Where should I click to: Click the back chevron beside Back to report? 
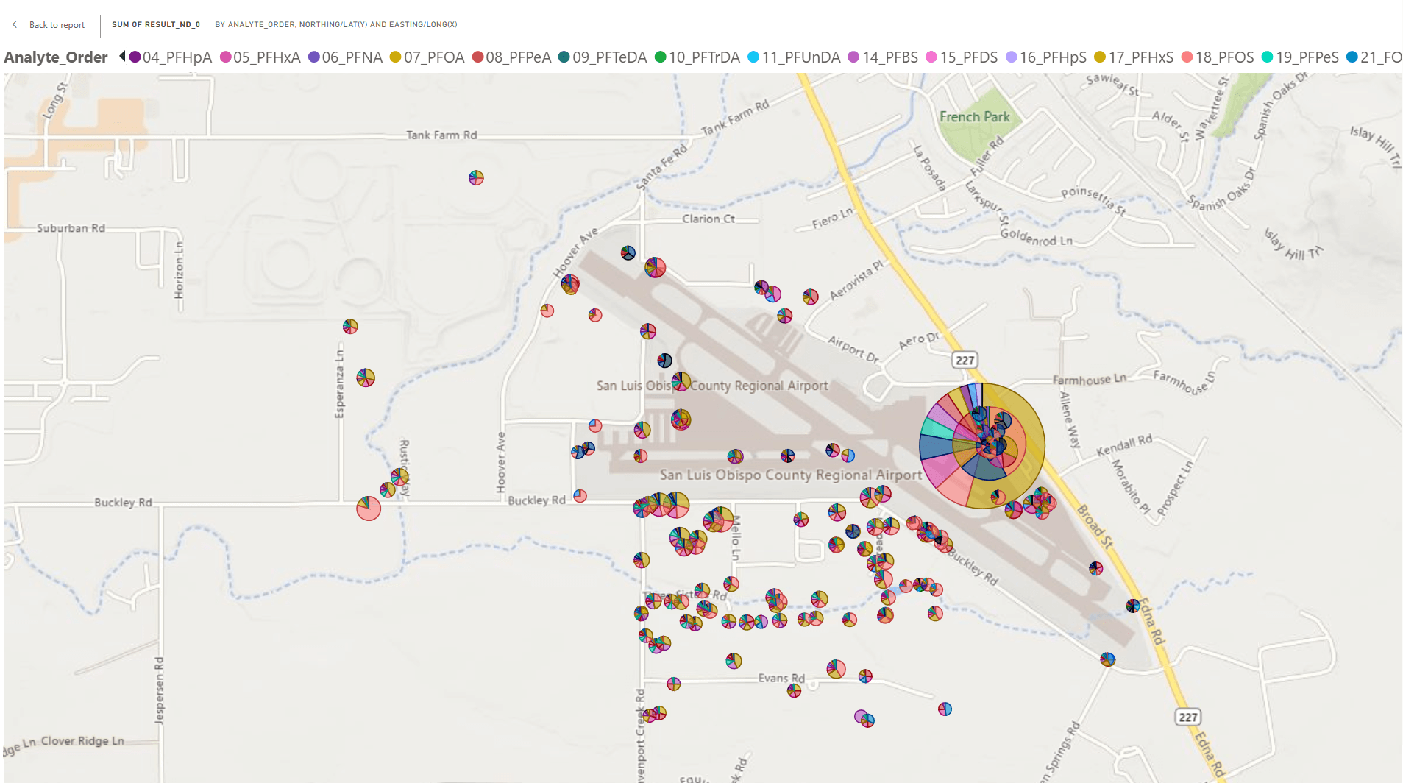pyautogui.click(x=14, y=24)
